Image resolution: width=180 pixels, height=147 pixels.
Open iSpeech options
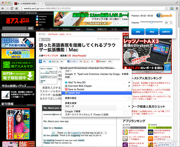[x=166, y=32]
